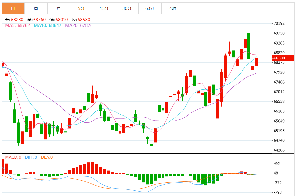Image resolution: width=296 pixels, height=196 pixels.
Task: Click the 69738 price axis label
Action: click(279, 33)
